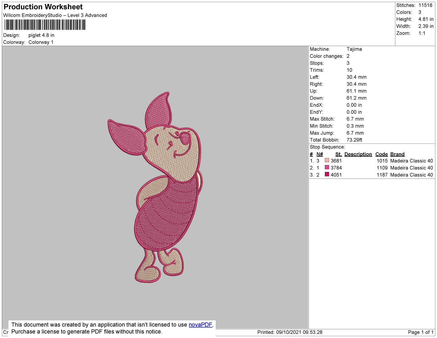Select thread code '1109'
Image resolution: width=437 pixels, height=338 pixels.
(x=382, y=168)
